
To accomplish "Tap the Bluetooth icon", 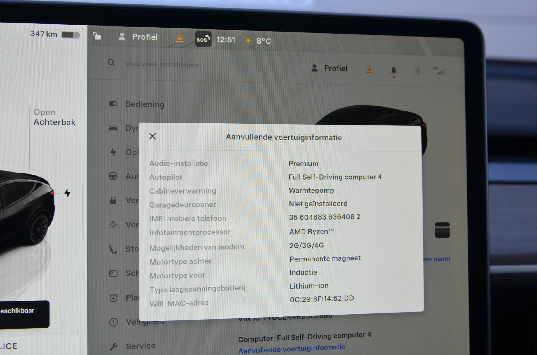I will tap(417, 71).
